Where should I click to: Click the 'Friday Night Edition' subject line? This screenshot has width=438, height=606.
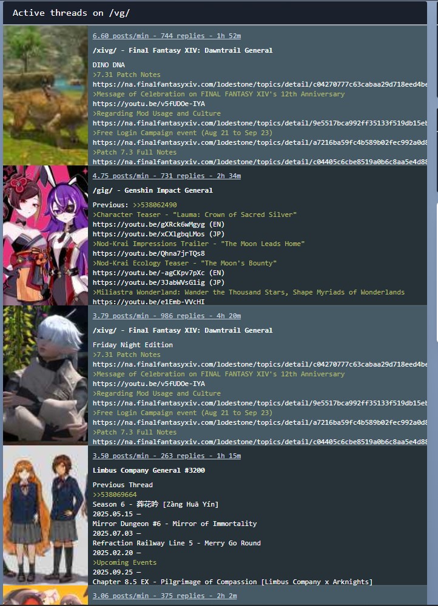tap(133, 345)
